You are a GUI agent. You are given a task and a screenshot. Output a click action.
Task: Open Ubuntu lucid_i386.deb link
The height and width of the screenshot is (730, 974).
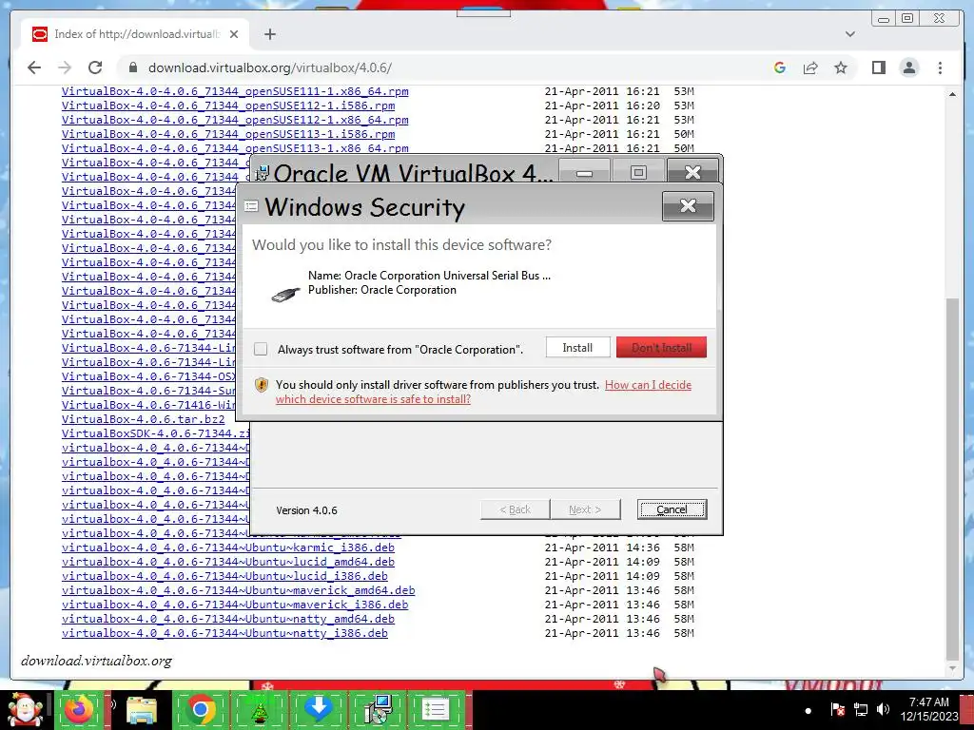(224, 576)
